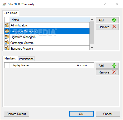
Task: Click the Administrators role group icon
Action: 7,25
